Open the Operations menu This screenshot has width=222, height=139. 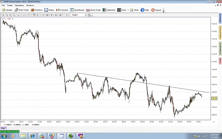click(20, 5)
